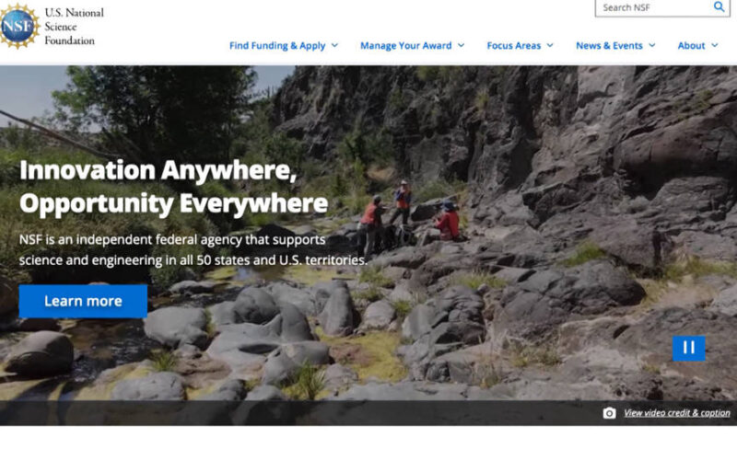
Task: Open the Find Funding & Apply menu
Action: 277,45
